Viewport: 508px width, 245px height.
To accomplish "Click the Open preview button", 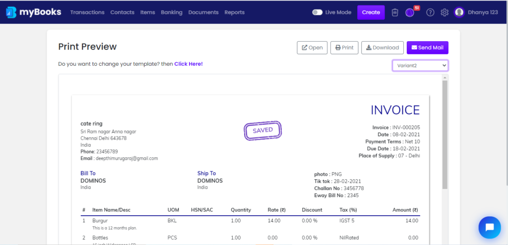I will click(x=312, y=48).
